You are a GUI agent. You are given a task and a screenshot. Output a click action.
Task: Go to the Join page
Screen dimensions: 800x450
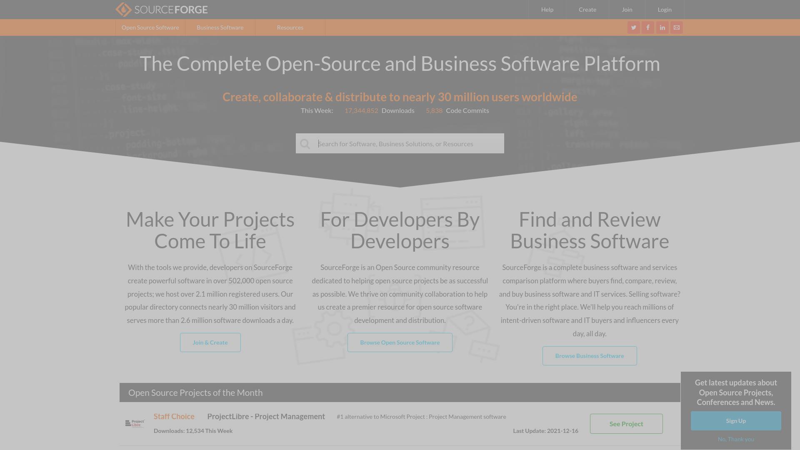[x=627, y=10]
